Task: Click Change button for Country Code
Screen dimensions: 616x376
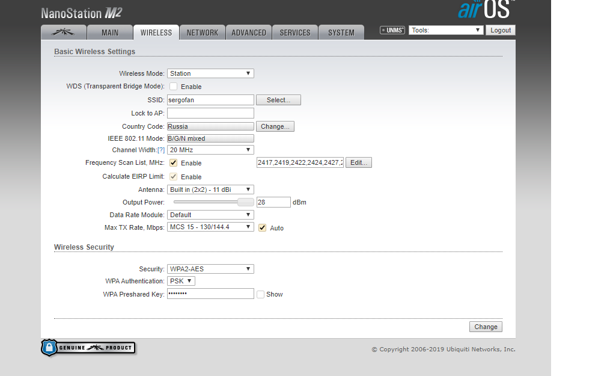Action: [275, 126]
